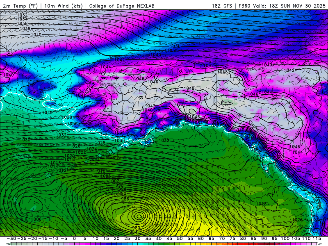Image resolution: width=328 pixels, height=246 pixels.
Task: Click the -30 value on the temperature scale
Action: (11, 239)
